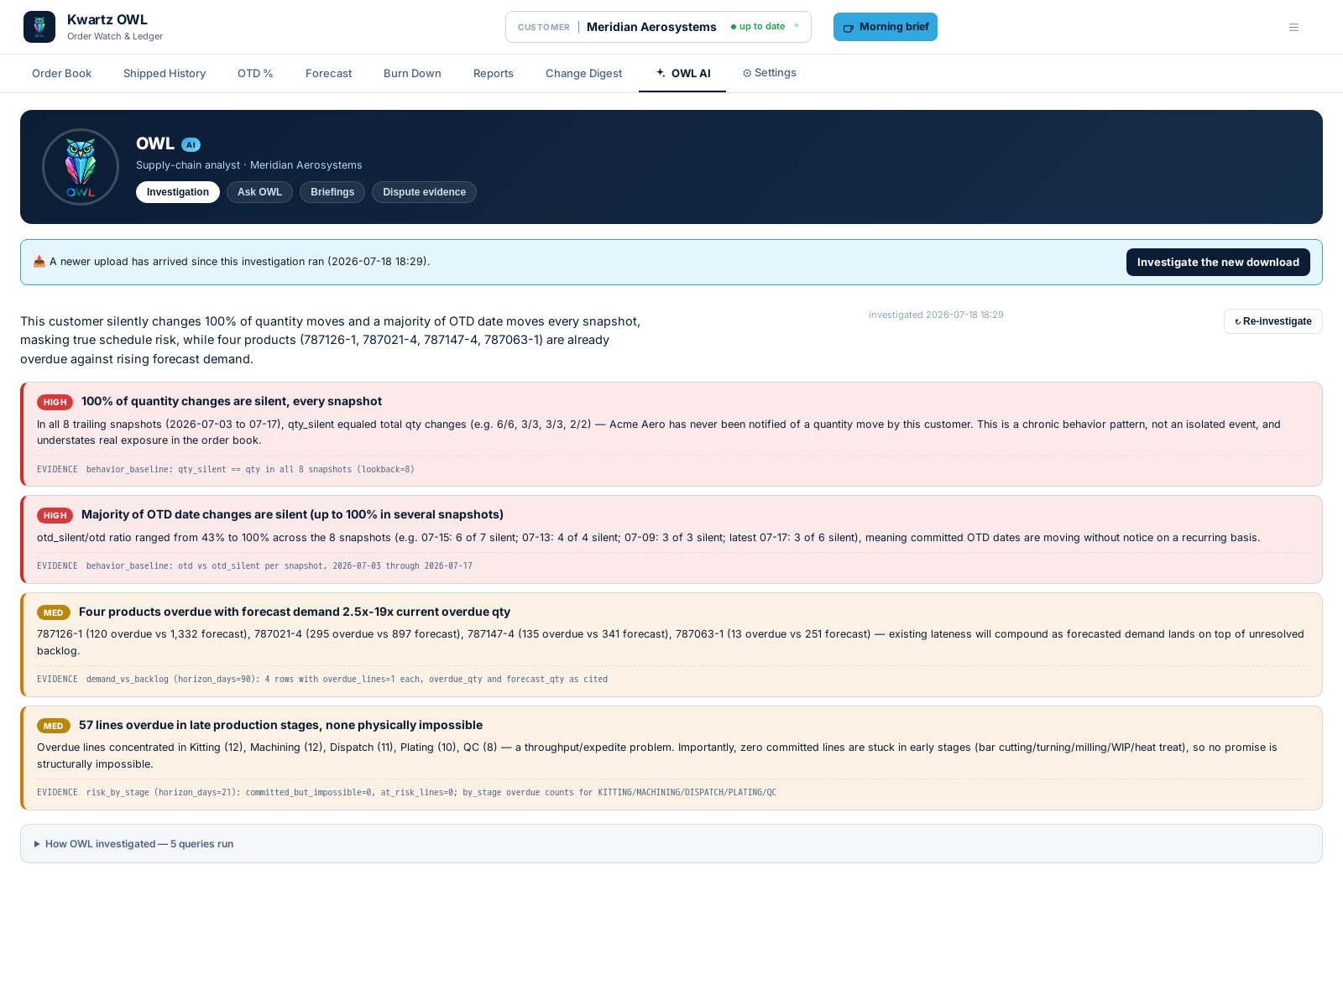Screen dimensions: 1343x990
Task: Click the Kwartz OWL app logo icon
Action: coord(39,27)
